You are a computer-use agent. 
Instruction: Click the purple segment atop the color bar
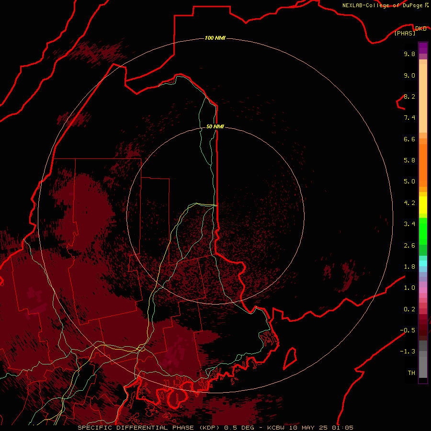(x=423, y=48)
